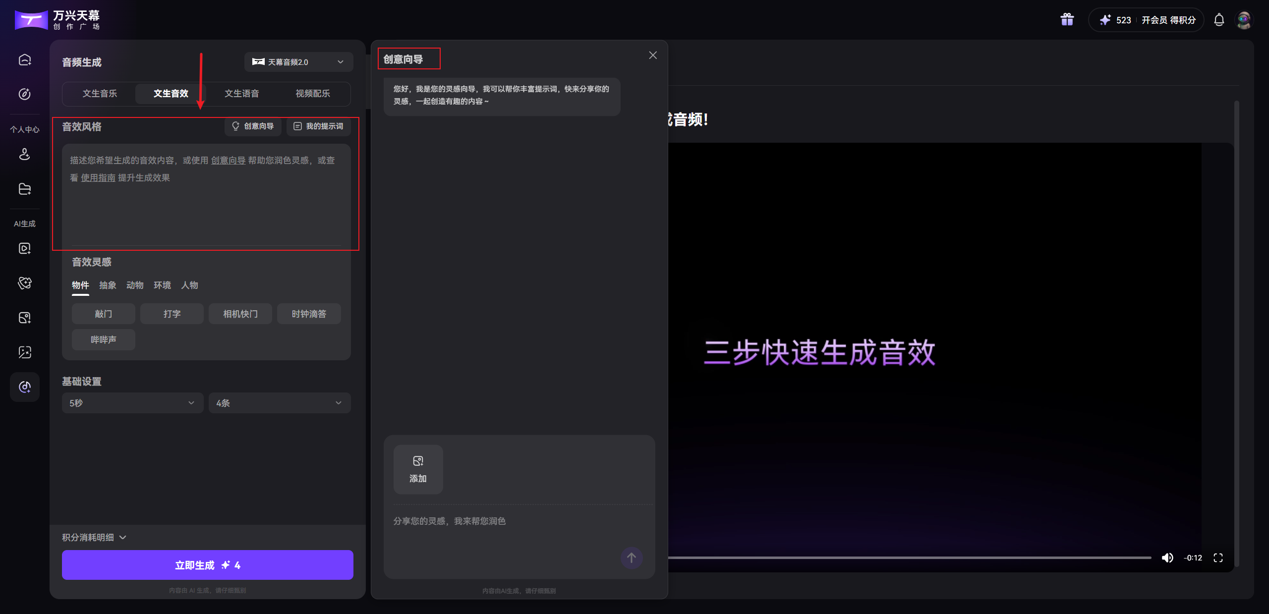This screenshot has height=614, width=1269.
Task: Toggle the 敲门 sound effect preset
Action: [x=103, y=313]
